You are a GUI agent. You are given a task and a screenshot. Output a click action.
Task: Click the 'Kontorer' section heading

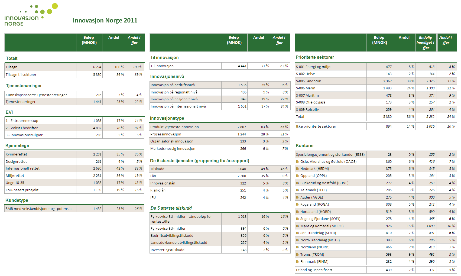click(305, 145)
